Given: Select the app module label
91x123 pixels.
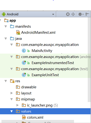Looking at the screenshot, I should [13, 20].
